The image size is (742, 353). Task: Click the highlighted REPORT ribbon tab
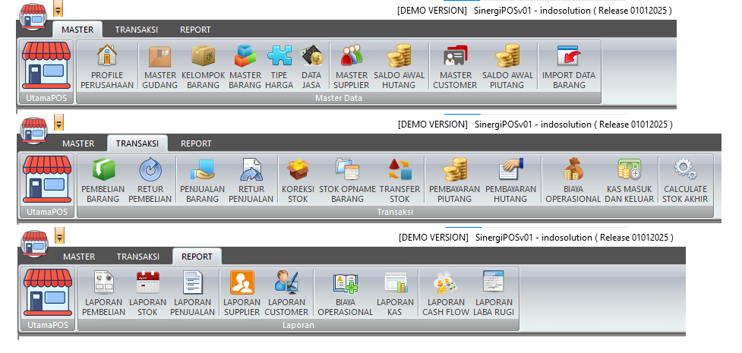click(x=197, y=257)
